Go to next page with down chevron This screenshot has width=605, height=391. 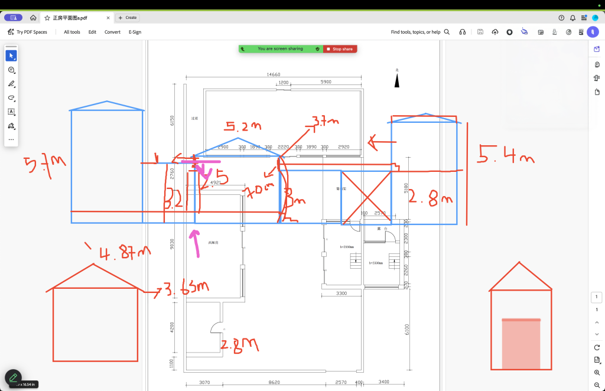coord(597,334)
